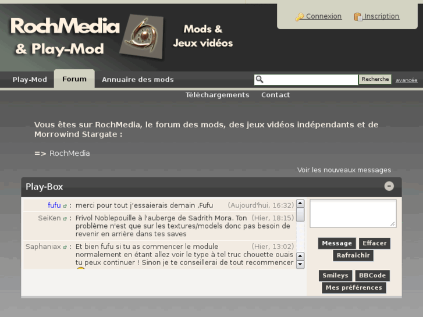Click the 'Mods & Jeux vidéos' header text
Screen dimensions: 423x317
pyautogui.click(x=203, y=36)
